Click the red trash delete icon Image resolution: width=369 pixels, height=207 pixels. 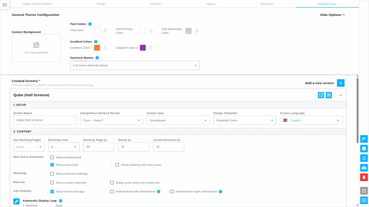364,177
